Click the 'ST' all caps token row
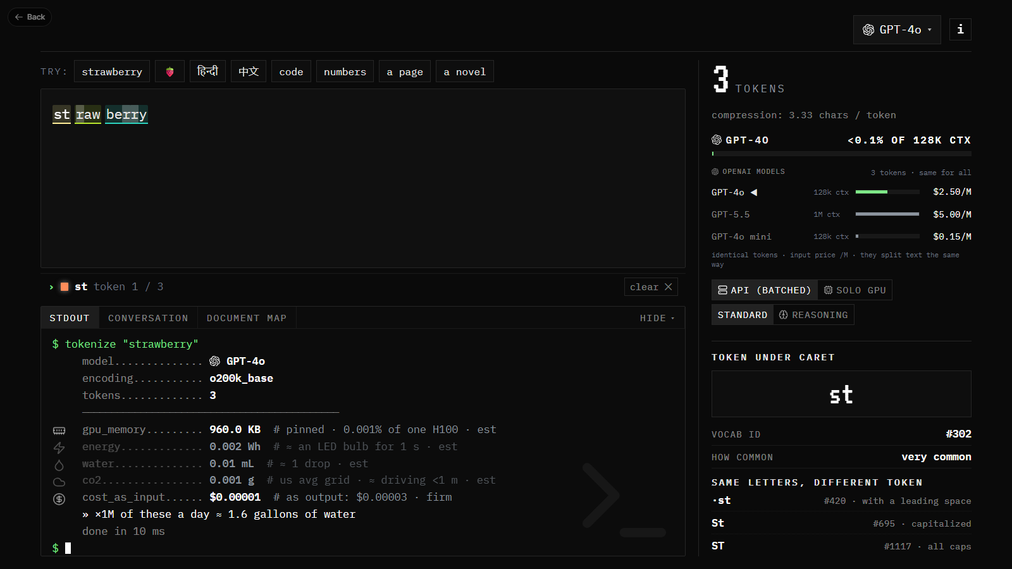This screenshot has width=1012, height=569. [841, 546]
